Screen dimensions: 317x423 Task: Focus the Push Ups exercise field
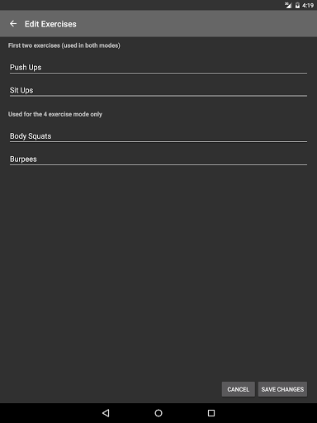click(158, 68)
